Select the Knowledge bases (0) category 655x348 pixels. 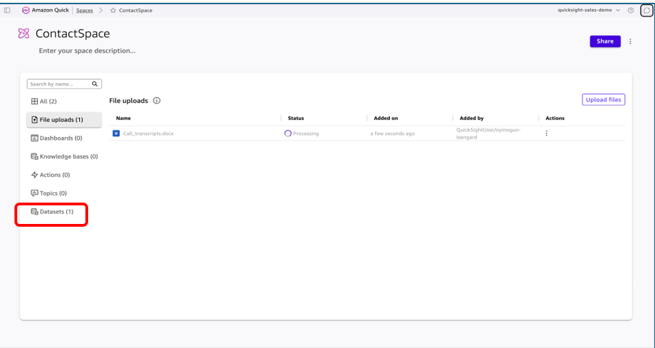coord(64,156)
